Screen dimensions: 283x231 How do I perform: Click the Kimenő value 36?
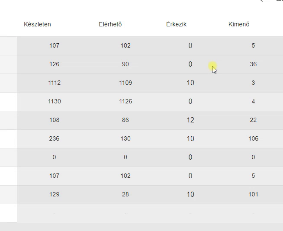point(253,64)
